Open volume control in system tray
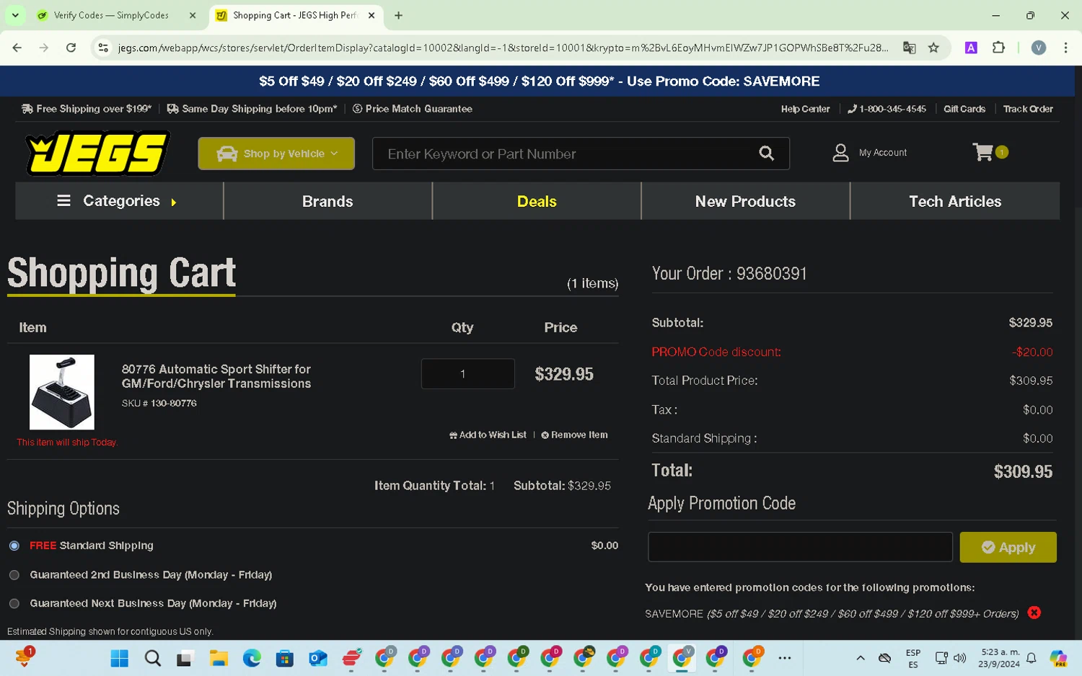This screenshot has height=676, width=1082. 959,658
